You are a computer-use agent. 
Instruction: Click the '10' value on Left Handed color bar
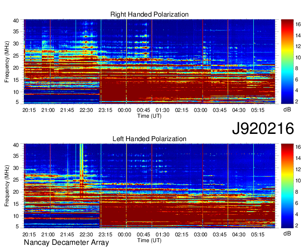click(x=298, y=181)
